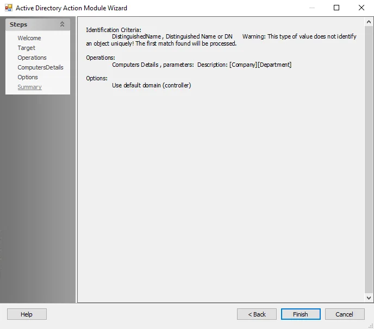Click the 'Identification Criteria:' heading

click(x=114, y=30)
